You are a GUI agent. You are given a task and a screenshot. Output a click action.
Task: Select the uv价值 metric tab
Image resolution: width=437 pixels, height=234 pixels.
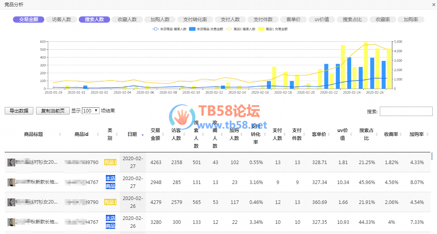321,20
